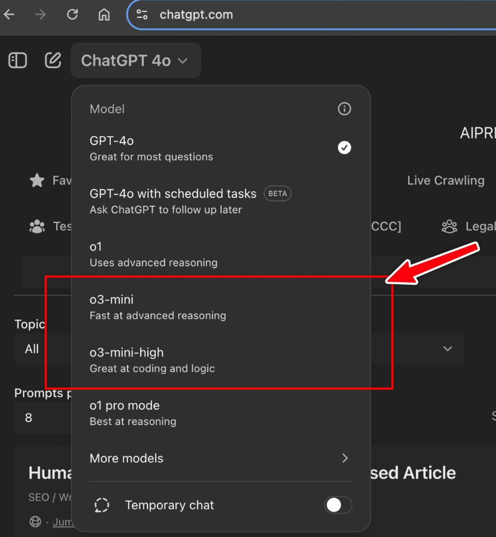Focus the chatgpt.com address bar
The height and width of the screenshot is (537, 496).
(311, 15)
